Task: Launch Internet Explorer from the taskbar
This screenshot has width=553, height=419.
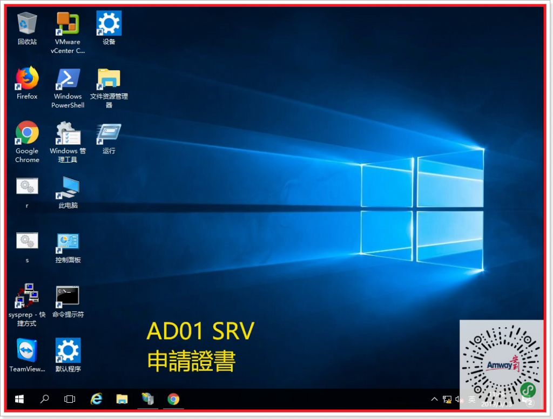Action: 97,399
